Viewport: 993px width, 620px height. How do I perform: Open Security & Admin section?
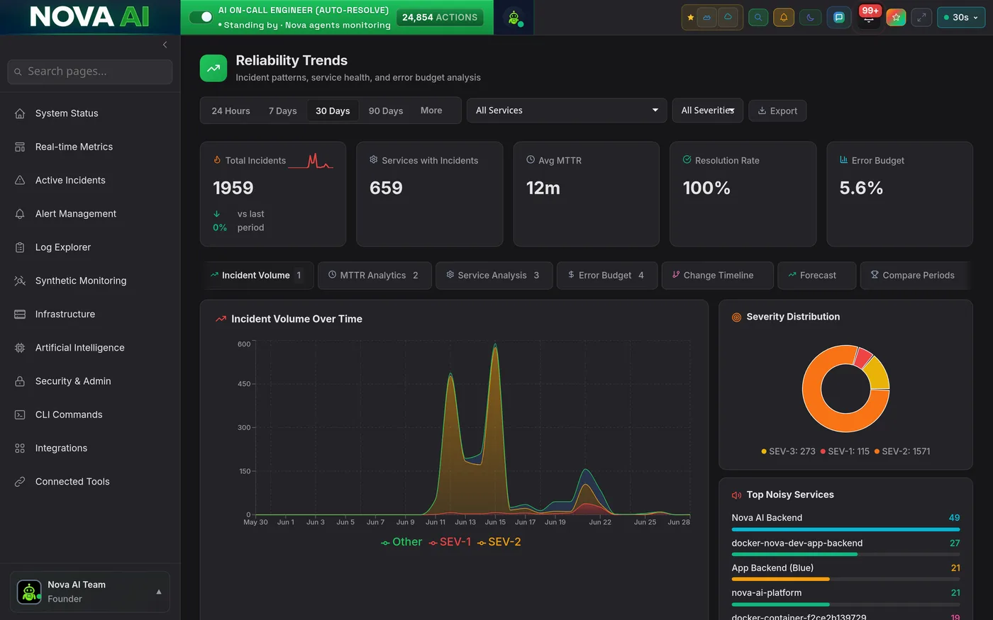pyautogui.click(x=90, y=381)
